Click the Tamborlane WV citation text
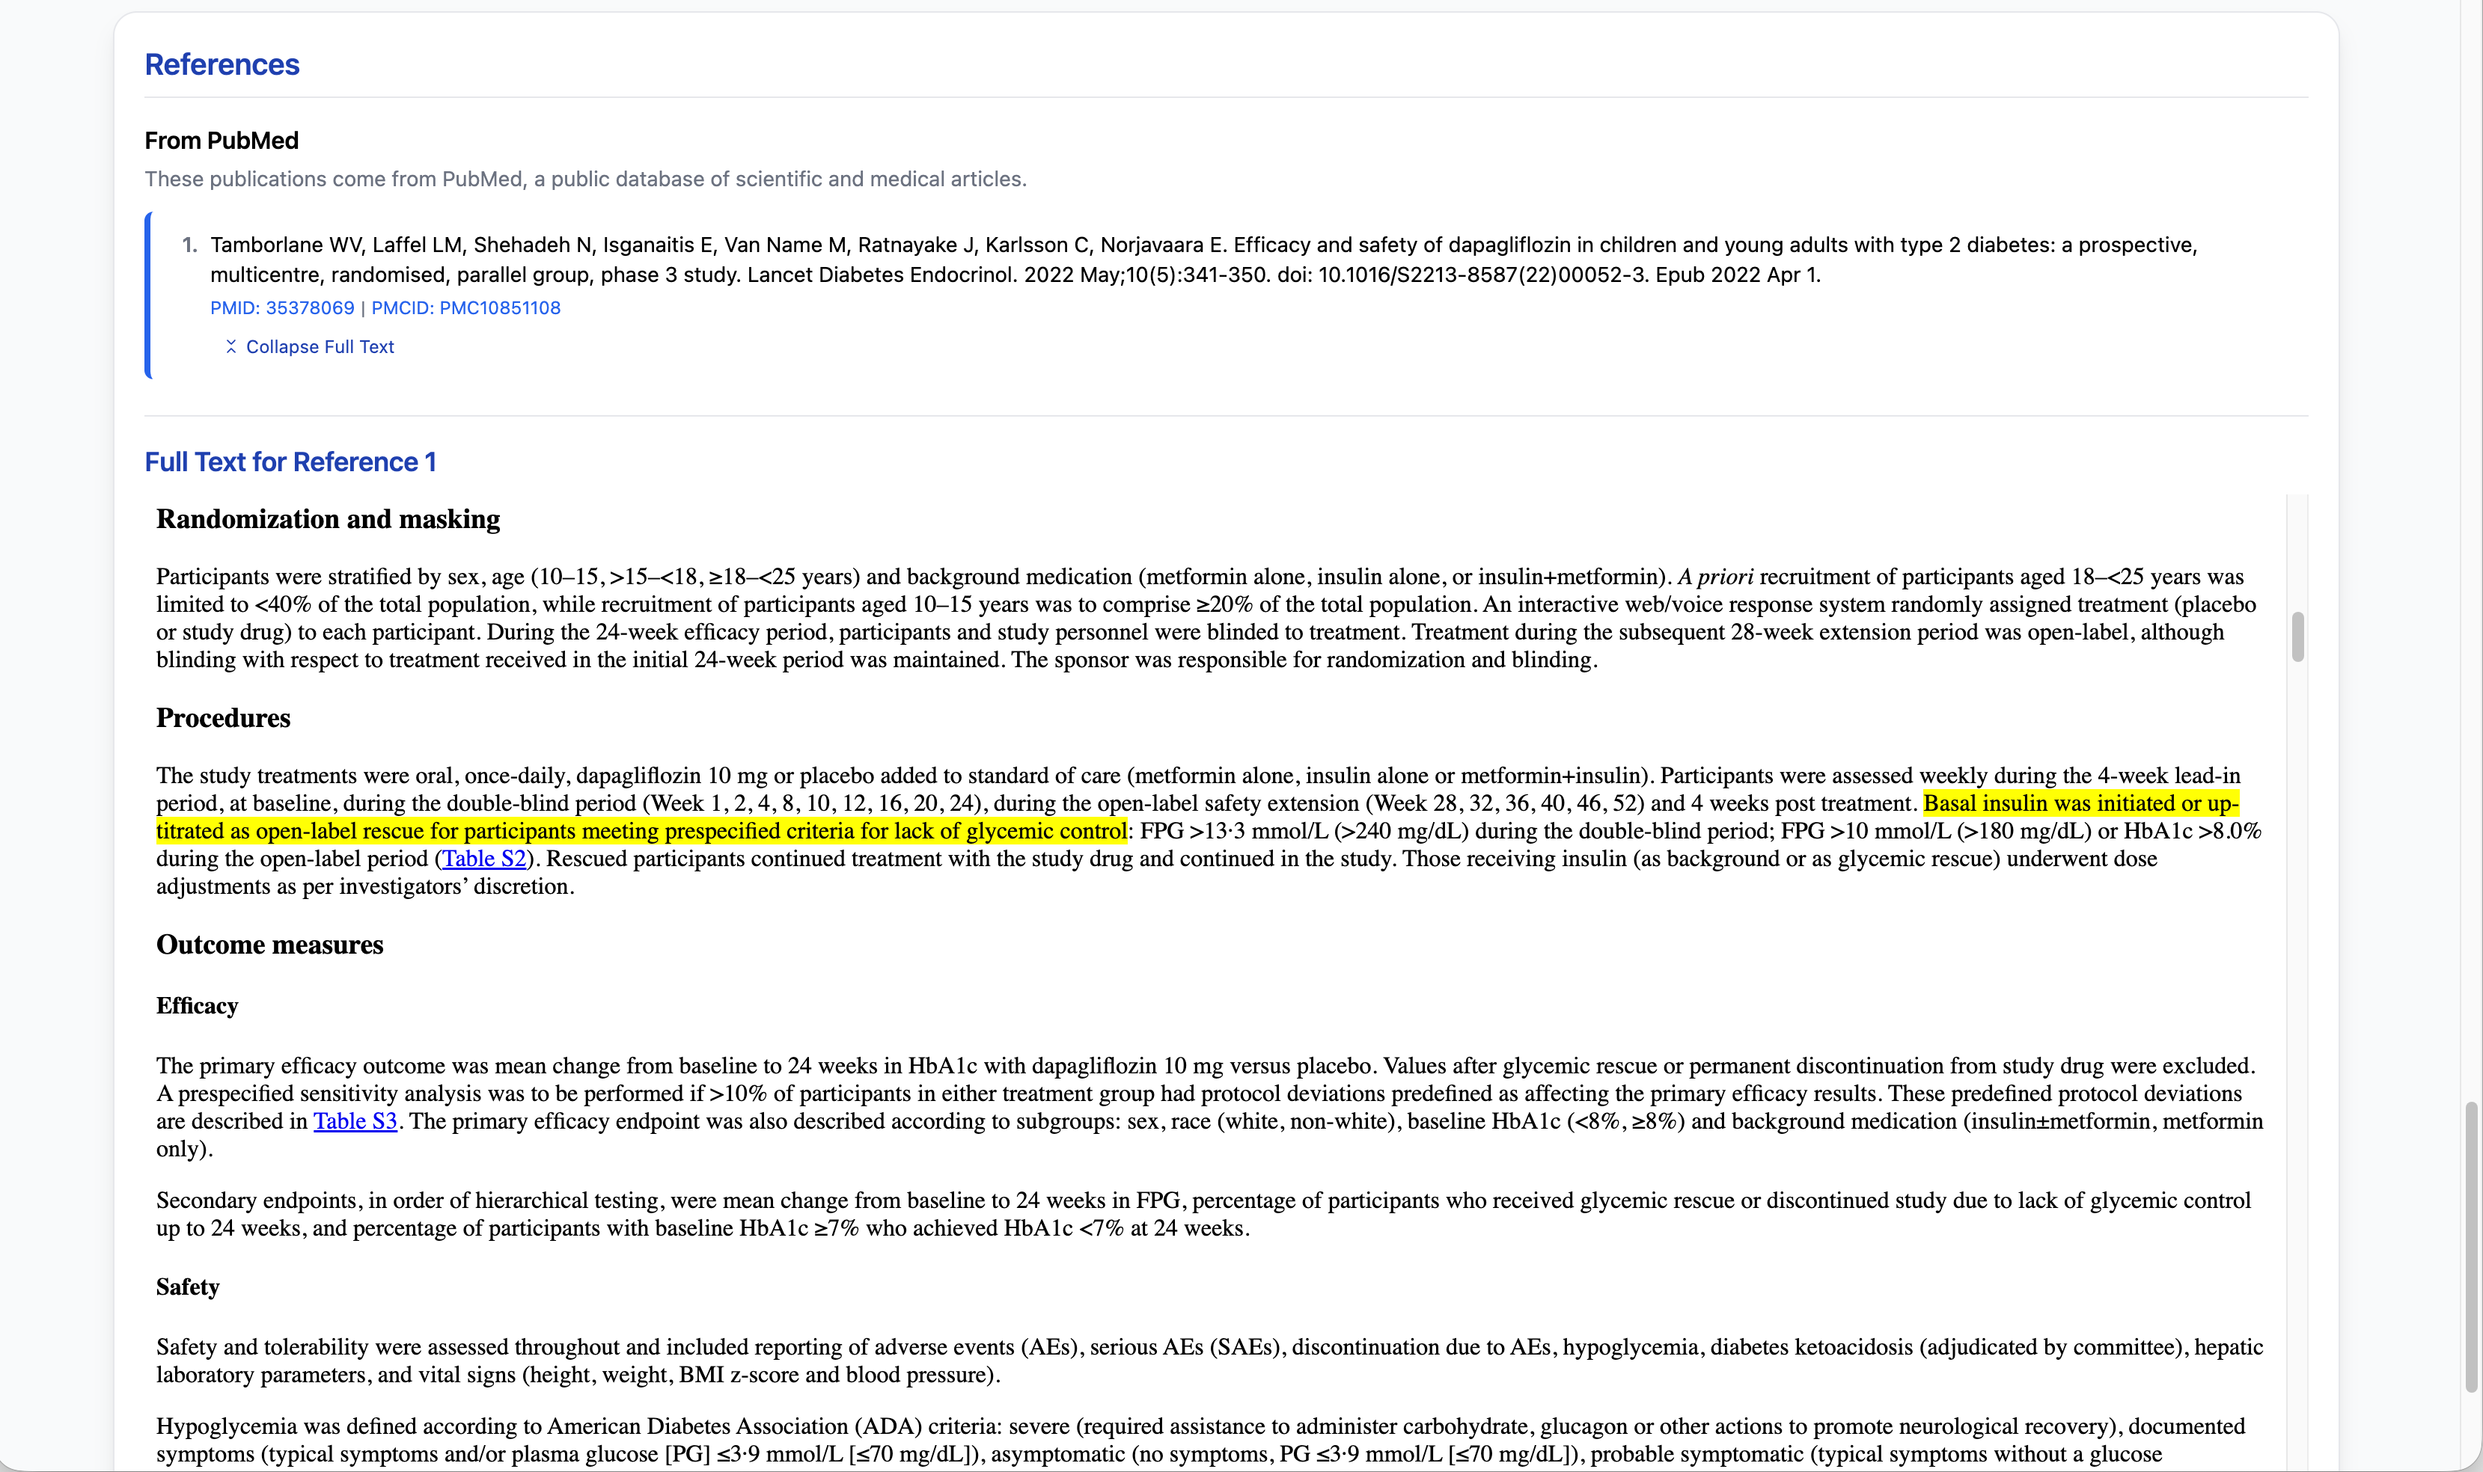 click(x=1203, y=259)
